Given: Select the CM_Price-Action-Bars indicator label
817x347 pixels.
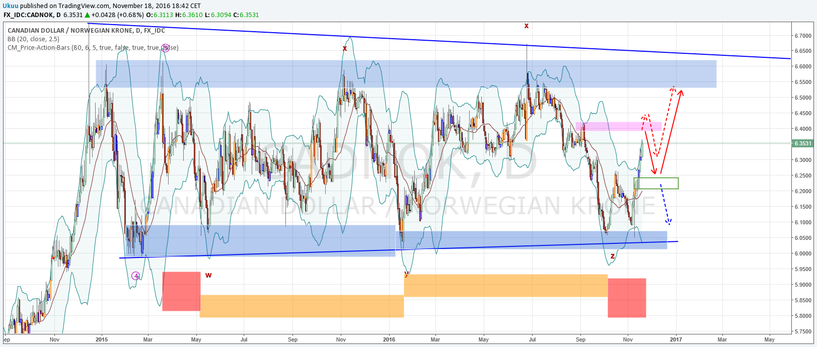Looking at the screenshot, I should tap(93, 48).
